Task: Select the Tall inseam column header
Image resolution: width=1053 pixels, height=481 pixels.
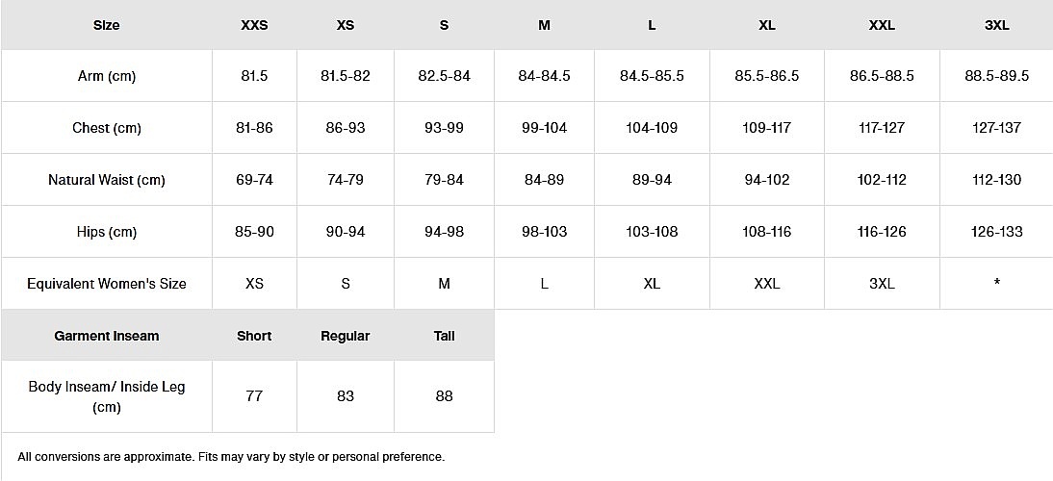Action: point(444,336)
